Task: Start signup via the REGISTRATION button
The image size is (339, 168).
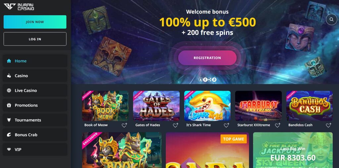Action: 207,58
